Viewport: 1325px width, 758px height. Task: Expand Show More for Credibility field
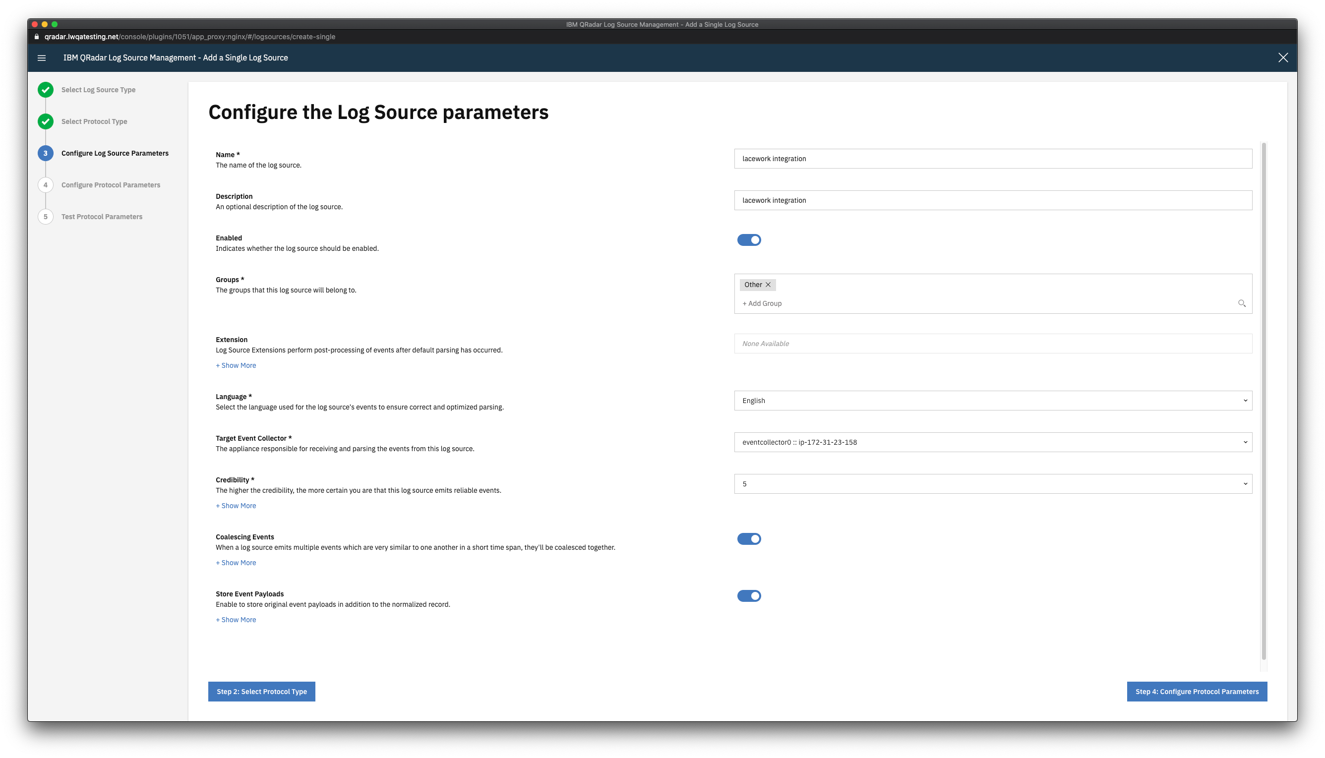(x=236, y=506)
